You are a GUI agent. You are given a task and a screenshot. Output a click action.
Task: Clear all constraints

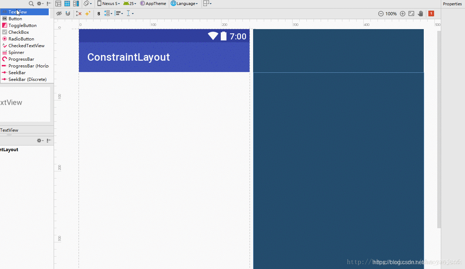pyautogui.click(x=79, y=13)
